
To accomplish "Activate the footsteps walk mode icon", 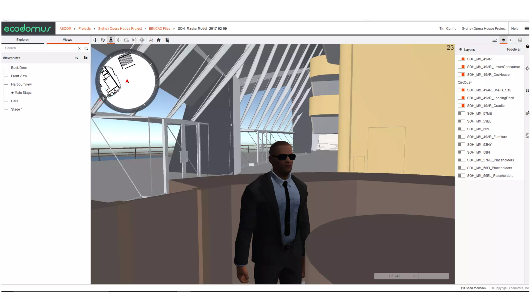I will click(103, 40).
